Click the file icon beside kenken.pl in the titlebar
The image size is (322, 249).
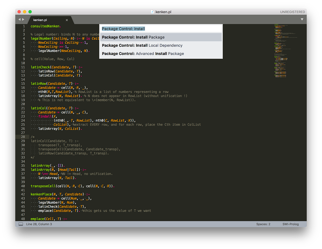tap(152, 12)
